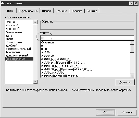Switch to the Выравнивание tab
Image resolution: width=139 pixels, height=118 pixels.
28,11
